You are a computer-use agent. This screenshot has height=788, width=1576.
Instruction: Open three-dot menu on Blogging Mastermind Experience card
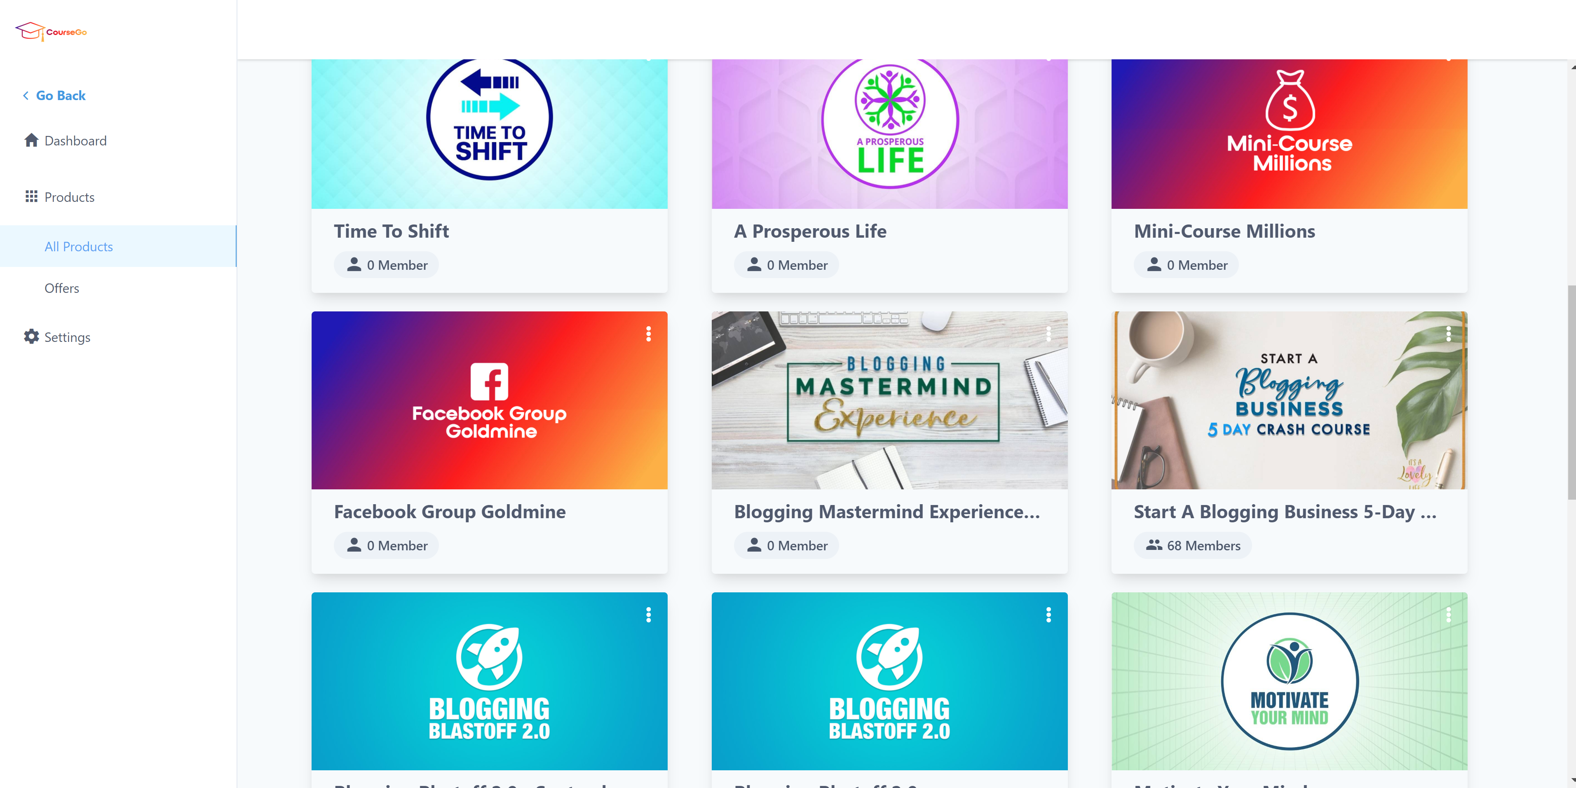[1048, 334]
